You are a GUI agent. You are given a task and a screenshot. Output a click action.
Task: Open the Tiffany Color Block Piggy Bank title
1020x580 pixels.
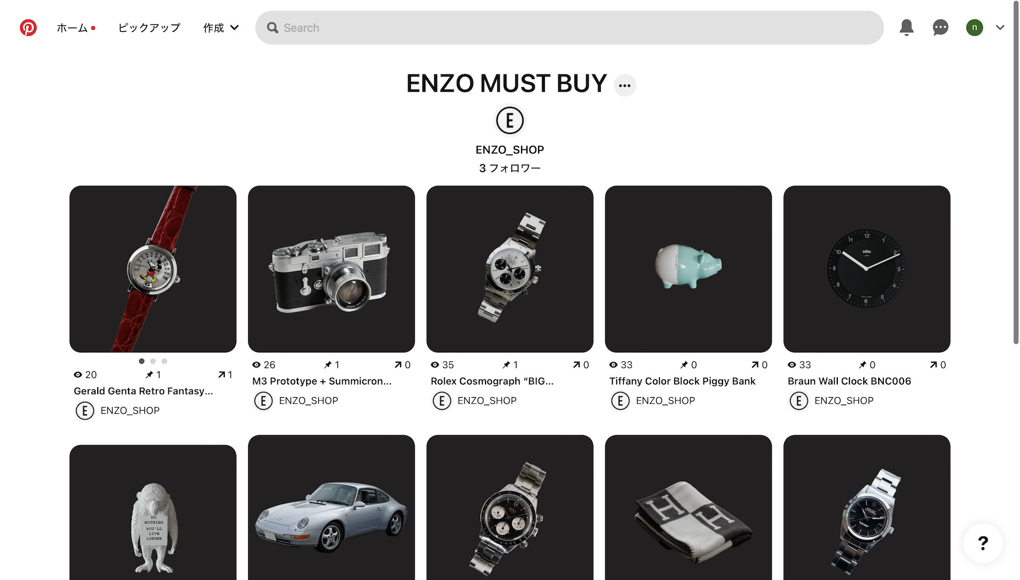coord(682,381)
